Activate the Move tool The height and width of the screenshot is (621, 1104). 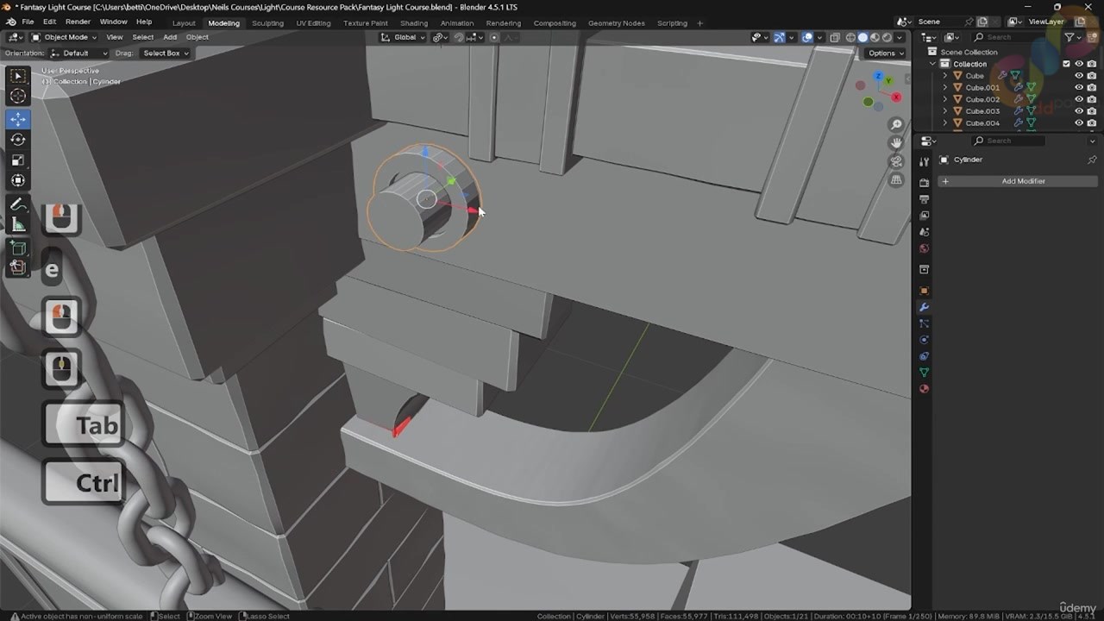18,119
